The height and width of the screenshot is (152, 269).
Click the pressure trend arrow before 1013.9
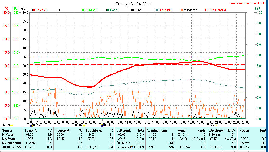pyautogui.click(x=132, y=147)
